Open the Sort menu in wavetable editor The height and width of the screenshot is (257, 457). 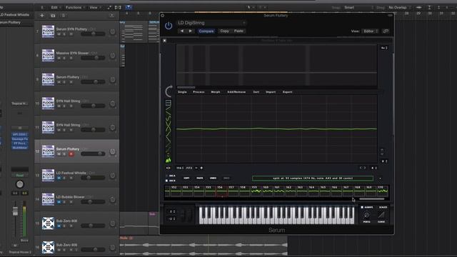(x=256, y=92)
